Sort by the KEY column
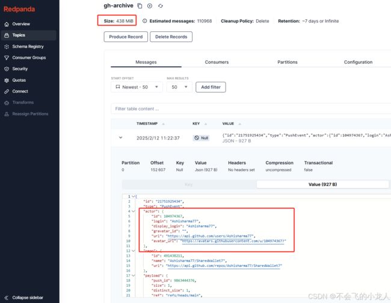The image size is (391, 303). (200, 124)
